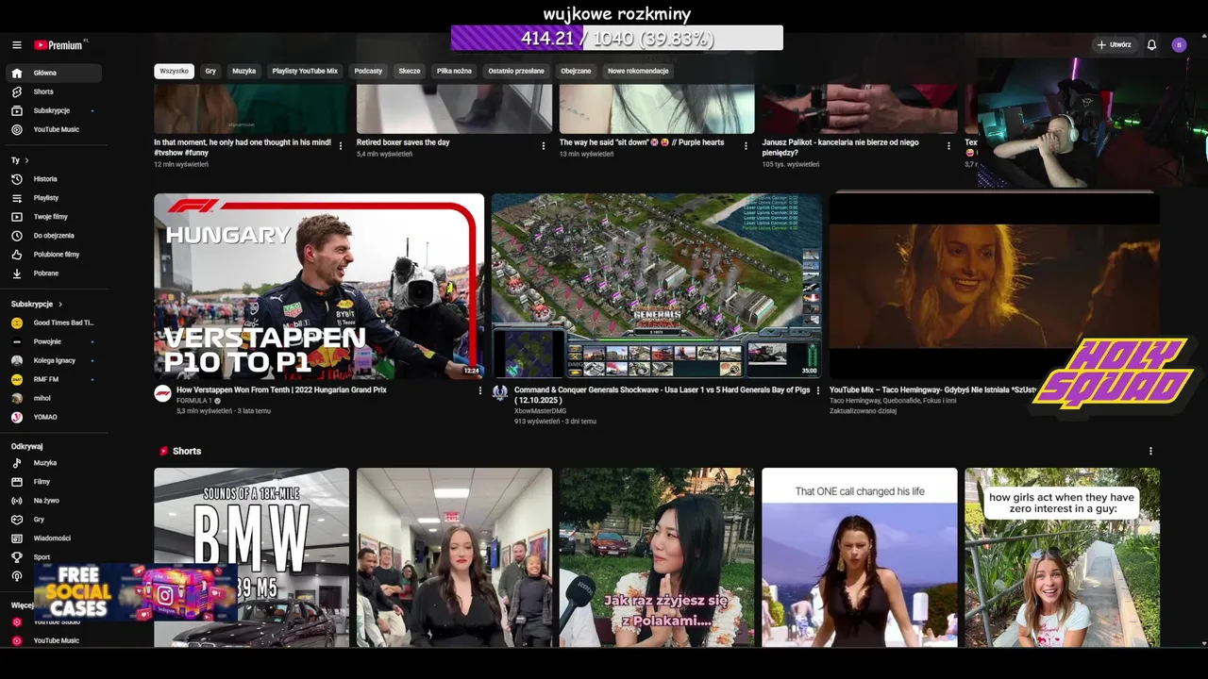1208x679 pixels.
Task: Open Shorts from the sidebar
Action: 53,91
